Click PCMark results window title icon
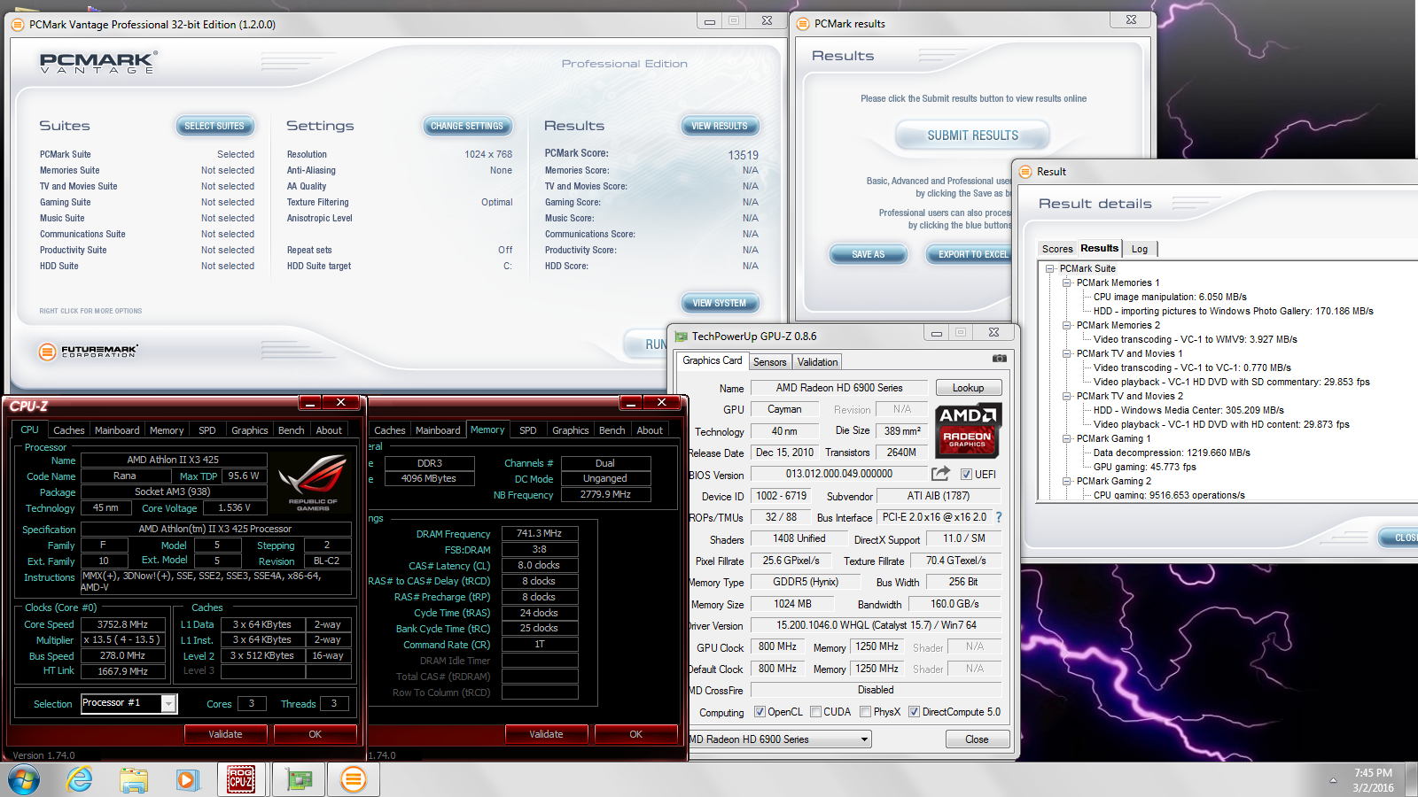 803,24
